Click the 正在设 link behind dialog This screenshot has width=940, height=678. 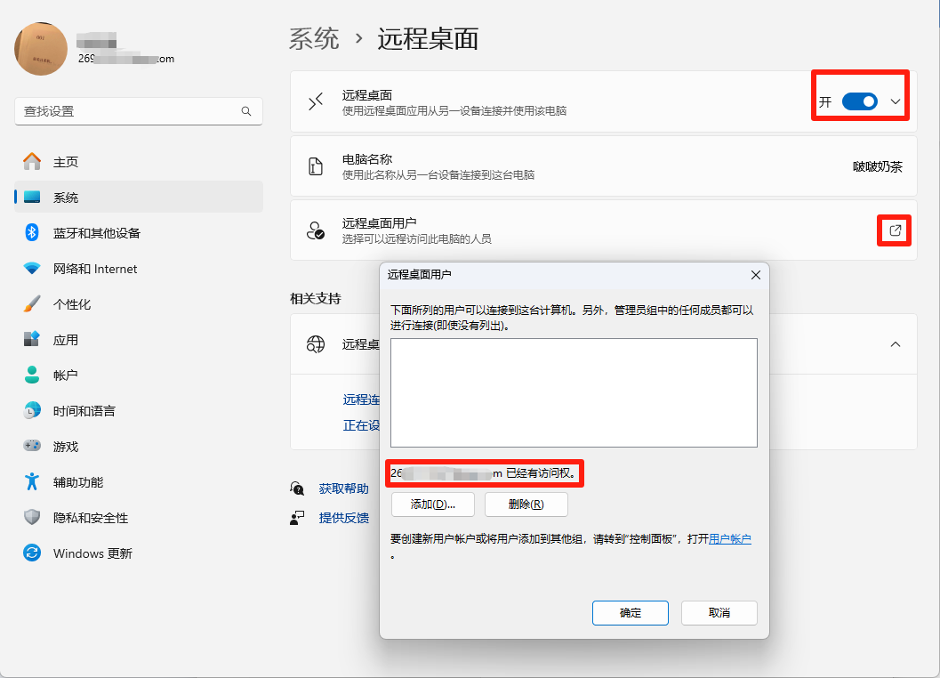point(361,425)
